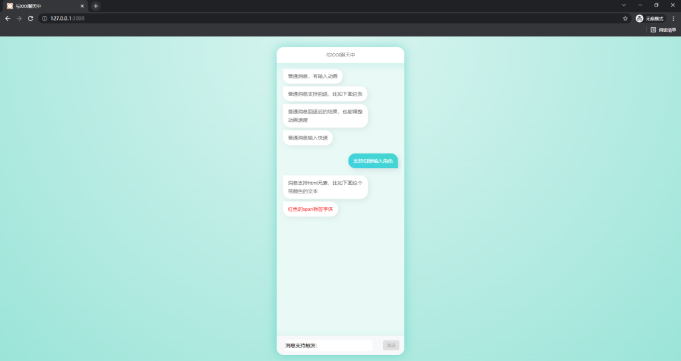Click the browser forward arrow

[x=19, y=18]
